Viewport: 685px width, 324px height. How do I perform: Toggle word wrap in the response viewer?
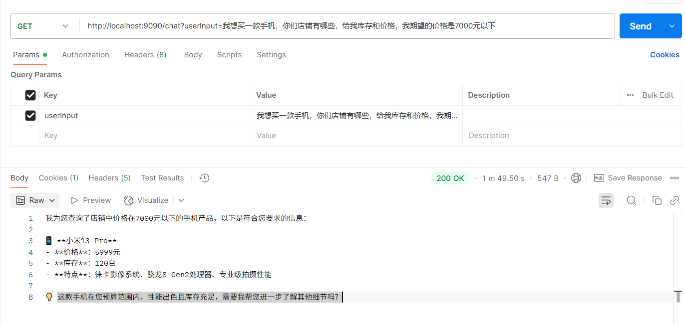pyautogui.click(x=606, y=200)
